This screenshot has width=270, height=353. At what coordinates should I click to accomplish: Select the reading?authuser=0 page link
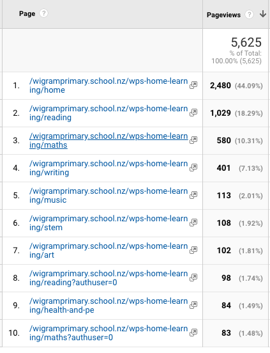[x=109, y=278]
